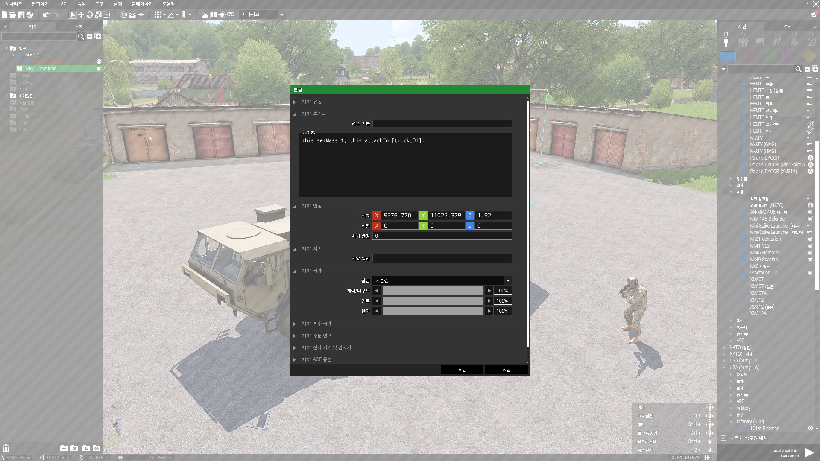Toggle the place vehicles with crew checkbox
This screenshot has width=820, height=461.
click(x=723, y=438)
